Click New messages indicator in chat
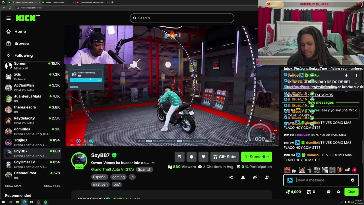The image size is (364, 205). tap(320, 102)
